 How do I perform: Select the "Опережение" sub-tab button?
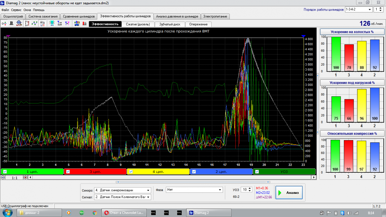coord(198,24)
